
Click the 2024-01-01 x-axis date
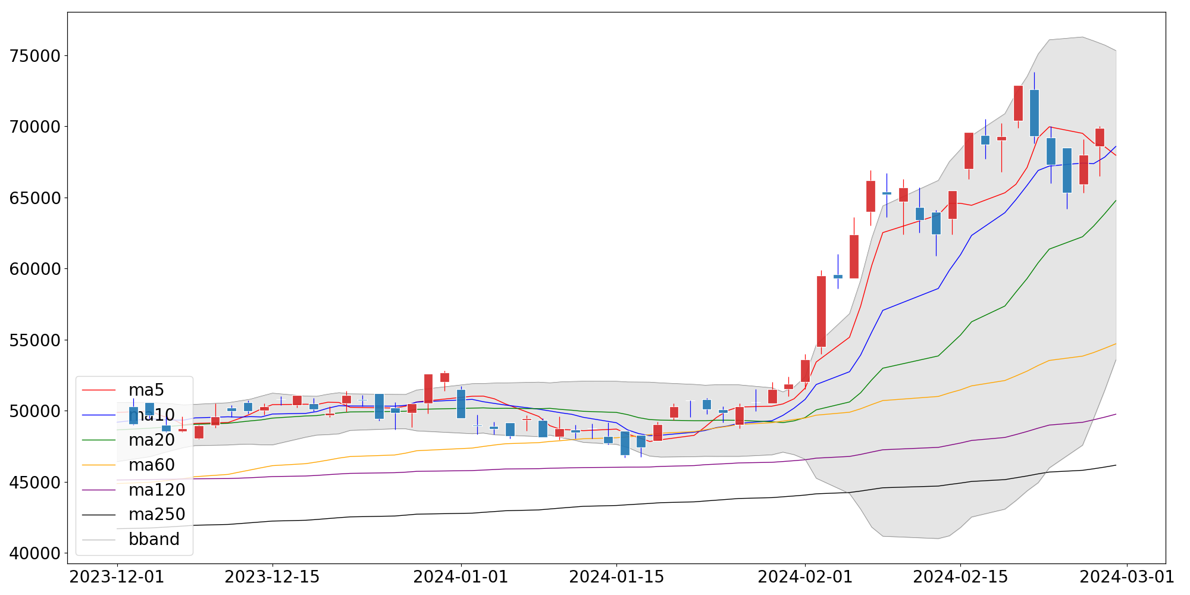tap(461, 577)
